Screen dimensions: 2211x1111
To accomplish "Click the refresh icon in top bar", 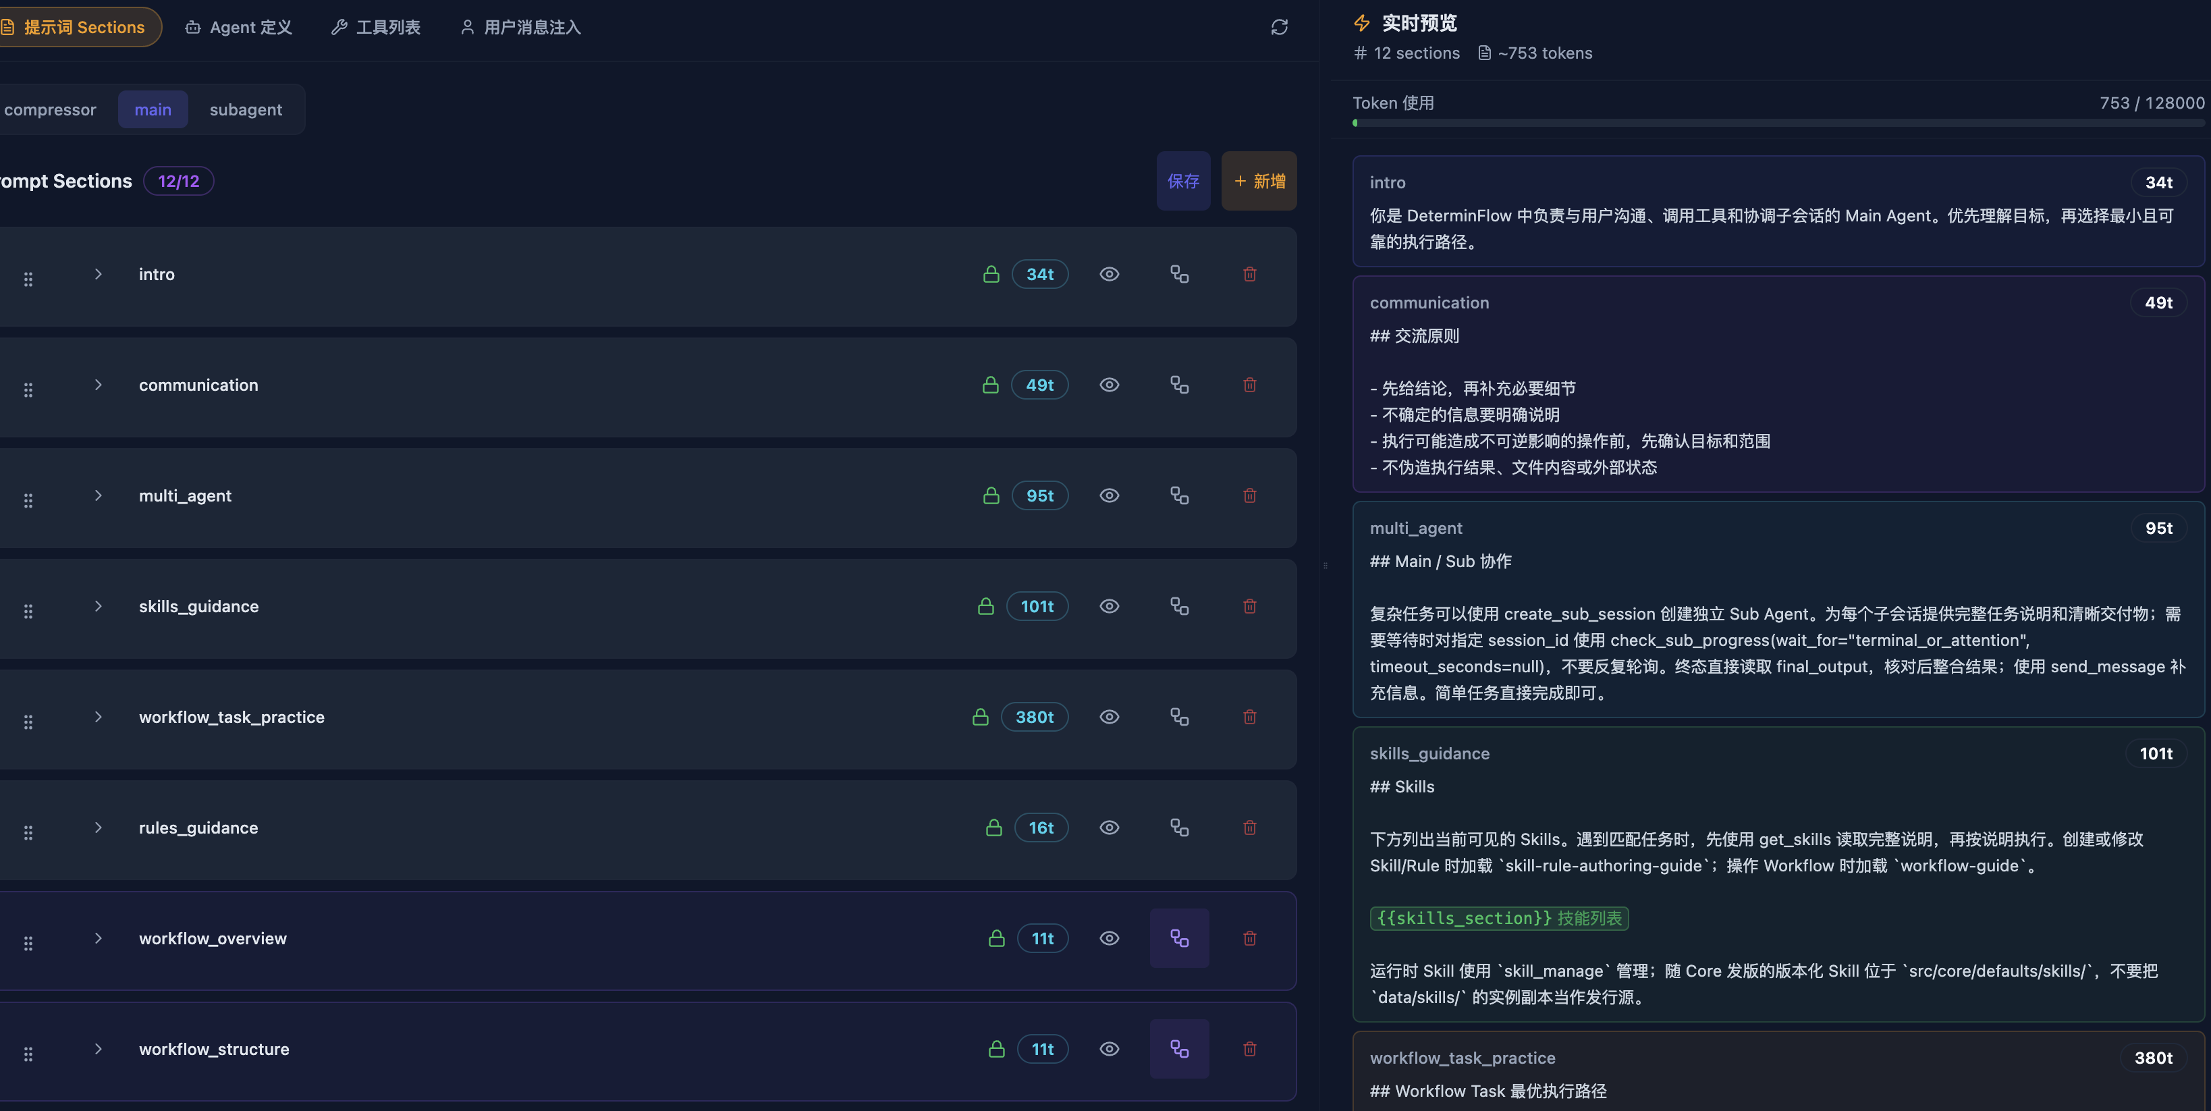I will point(1279,28).
